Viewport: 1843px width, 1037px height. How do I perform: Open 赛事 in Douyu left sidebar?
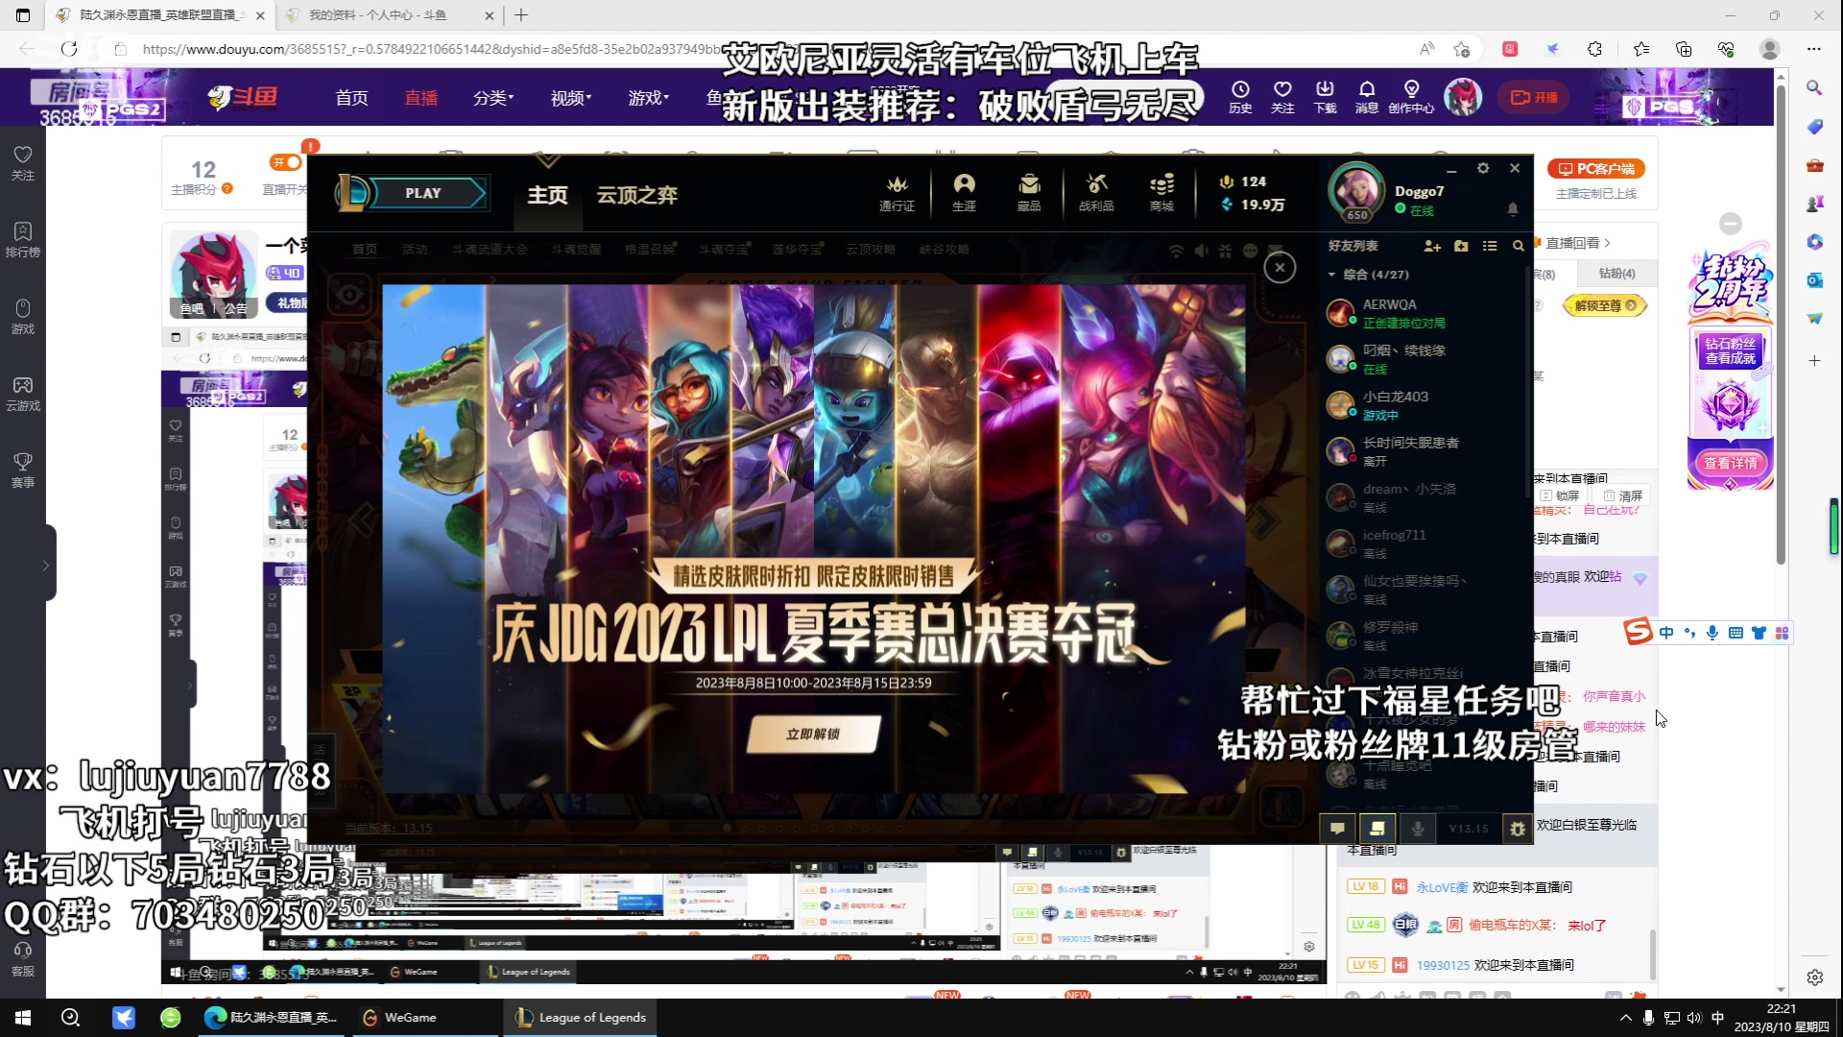pyautogui.click(x=23, y=470)
